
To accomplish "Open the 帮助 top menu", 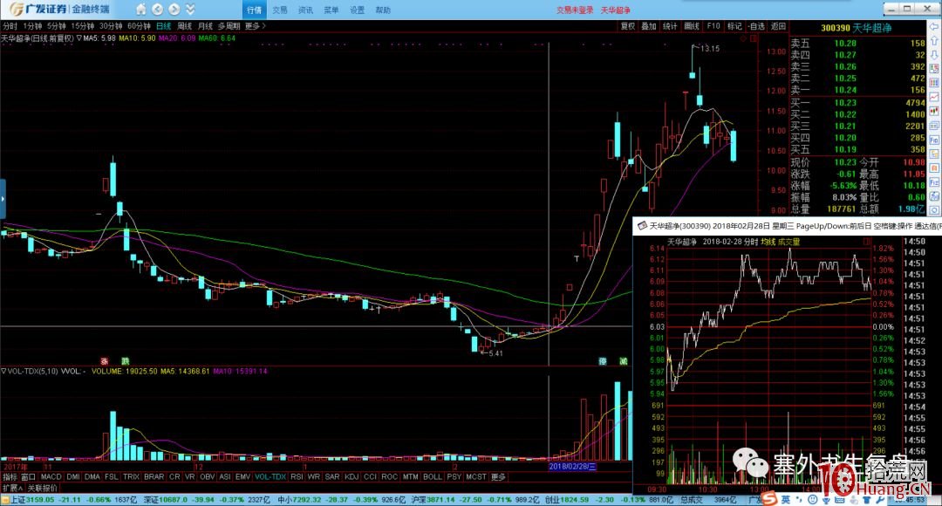I will tap(383, 10).
